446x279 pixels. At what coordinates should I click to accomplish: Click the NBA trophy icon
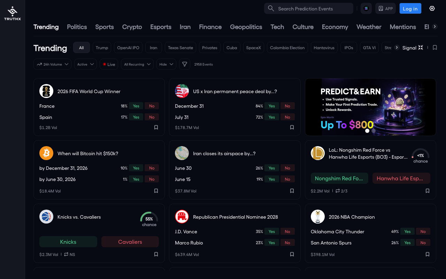click(318, 217)
